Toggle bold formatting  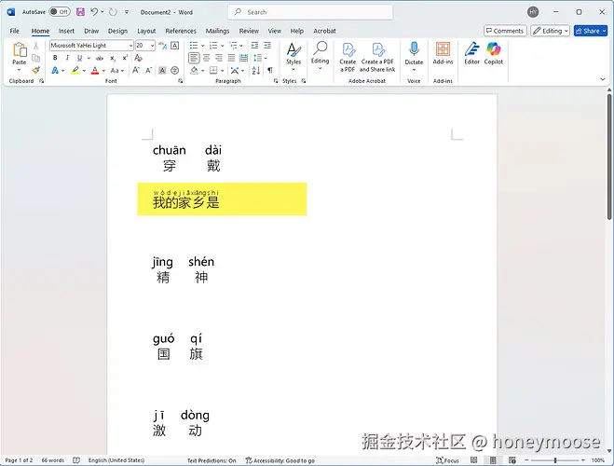click(x=55, y=58)
